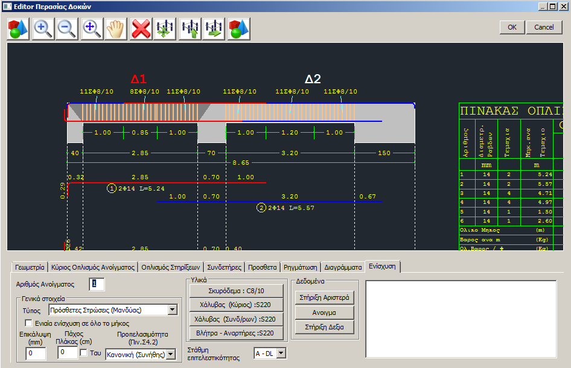Click the Πάχος Πλάκας (cm) input field

(68, 352)
